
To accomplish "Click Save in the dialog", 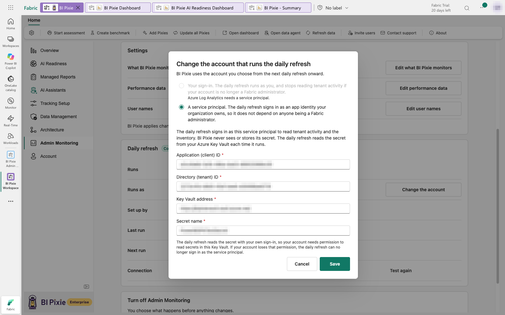I will (x=335, y=264).
